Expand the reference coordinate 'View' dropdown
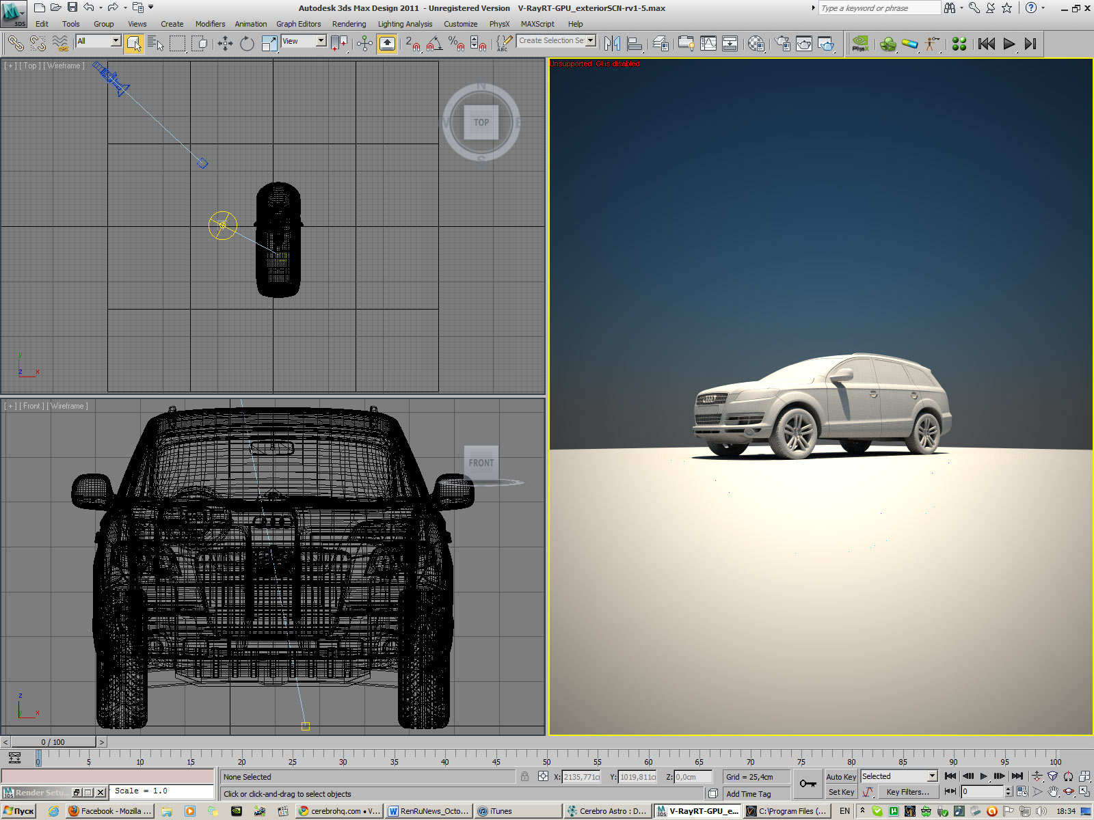This screenshot has height=820, width=1094. pos(321,41)
